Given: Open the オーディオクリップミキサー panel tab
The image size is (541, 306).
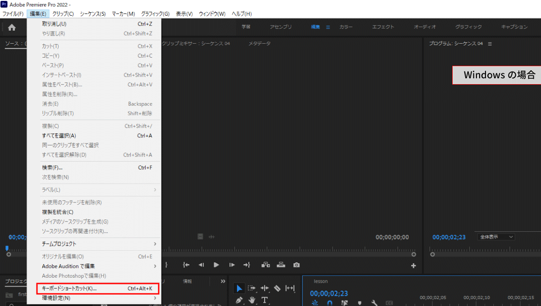Looking at the screenshot, I should click(x=196, y=44).
